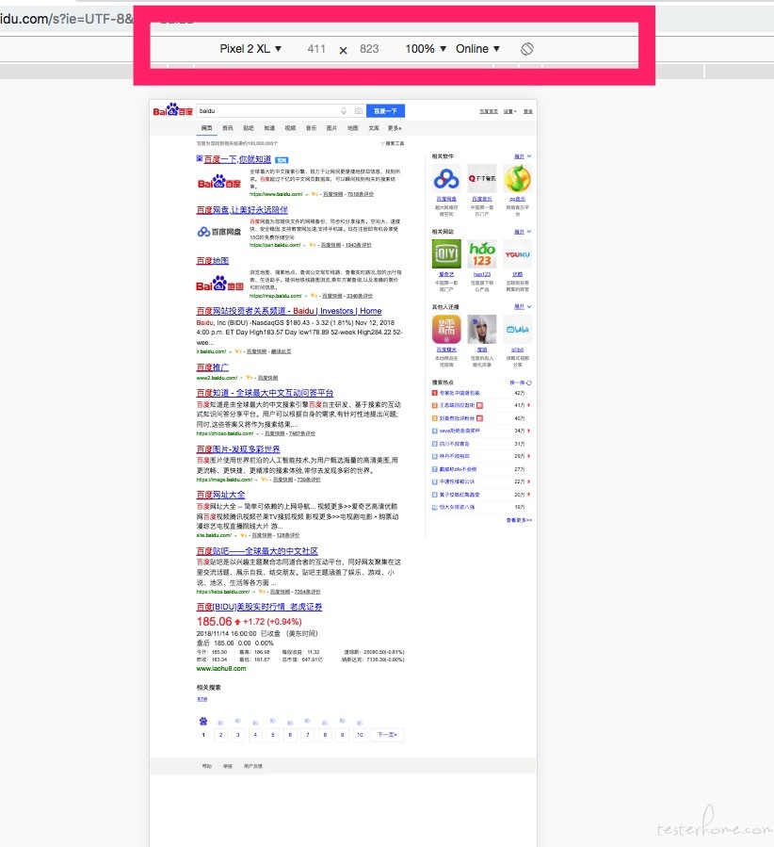Open the 百度图片-发现多彩世界 result

pos(238,448)
